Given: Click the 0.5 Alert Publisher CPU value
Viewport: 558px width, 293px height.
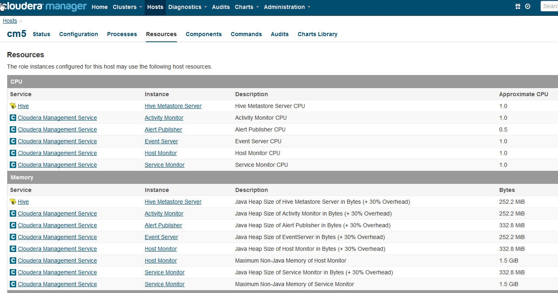Looking at the screenshot, I should [x=503, y=129].
